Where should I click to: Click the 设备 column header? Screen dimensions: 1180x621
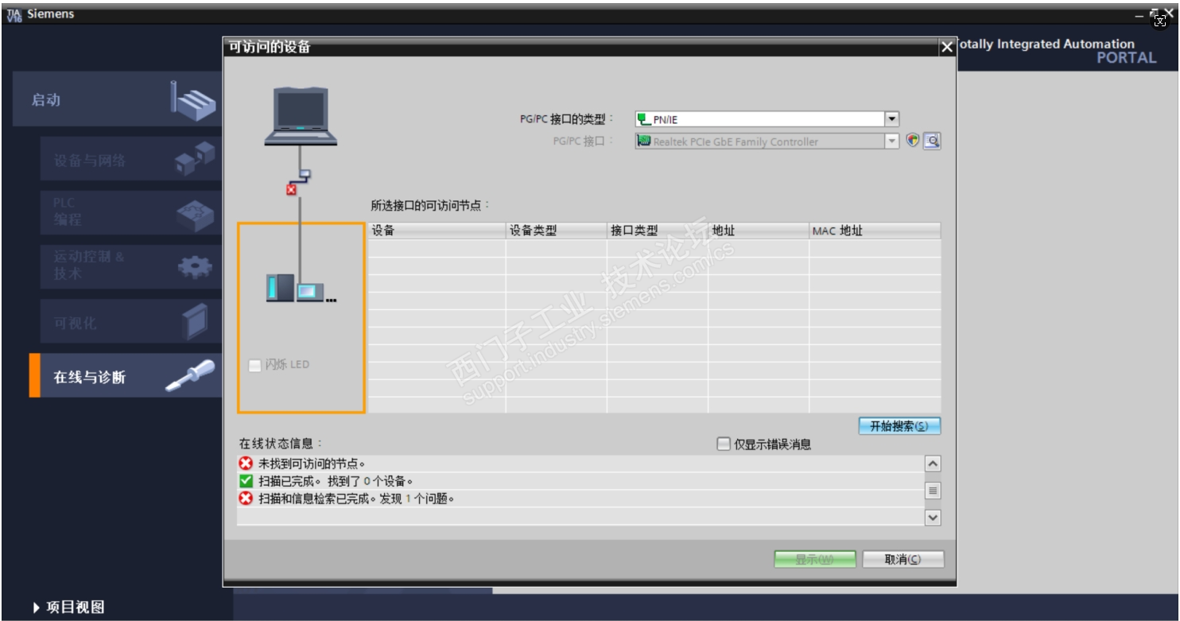click(x=437, y=231)
